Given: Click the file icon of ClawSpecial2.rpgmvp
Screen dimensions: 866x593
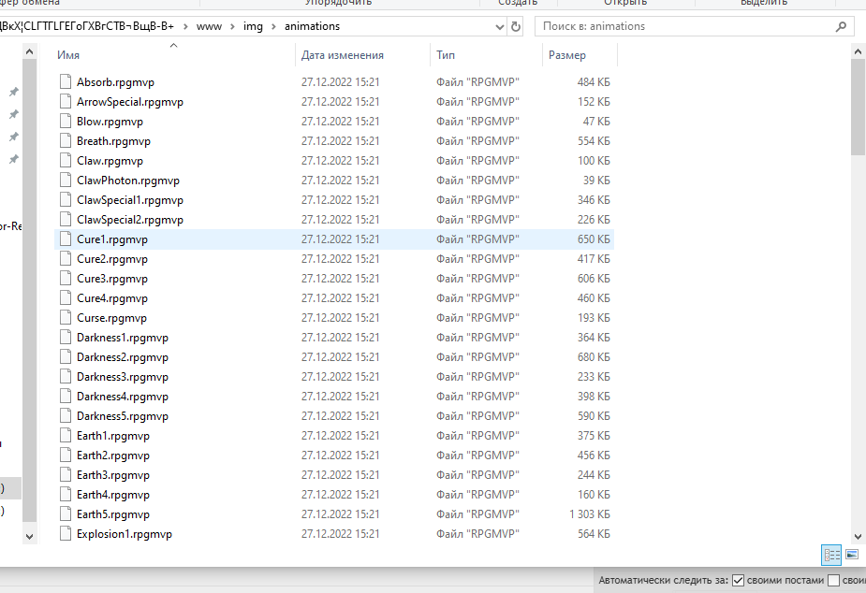Looking at the screenshot, I should [x=66, y=220].
